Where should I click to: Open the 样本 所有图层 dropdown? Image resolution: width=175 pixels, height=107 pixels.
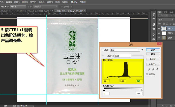(x=46, y=7)
